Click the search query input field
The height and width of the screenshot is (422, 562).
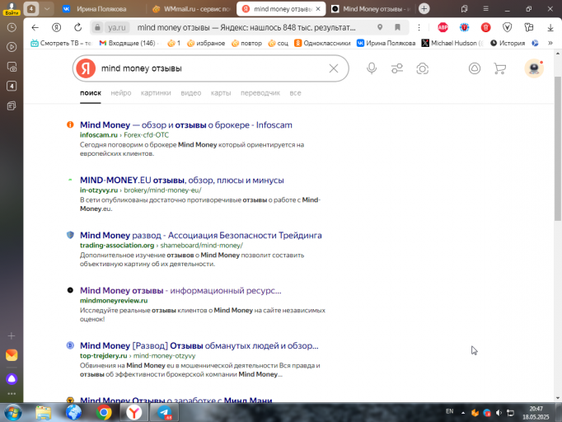[212, 68]
